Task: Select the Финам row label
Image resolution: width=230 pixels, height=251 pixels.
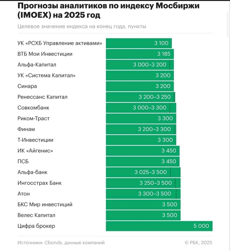Action: click(x=26, y=129)
